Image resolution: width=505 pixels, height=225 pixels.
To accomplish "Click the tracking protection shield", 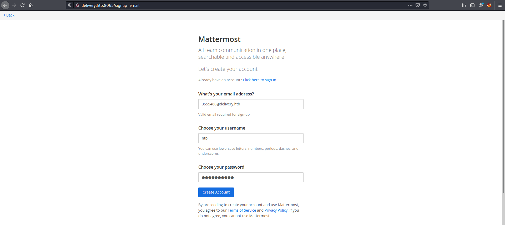I will [69, 5].
